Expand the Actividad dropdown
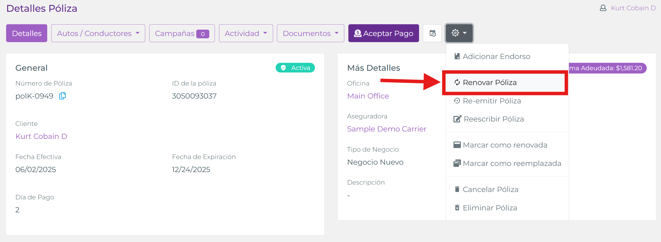Screen dimensions: 661x242 [246, 33]
